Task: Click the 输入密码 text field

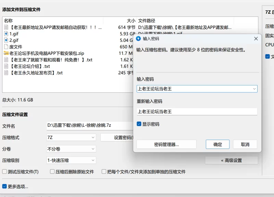Action: [x=197, y=89]
